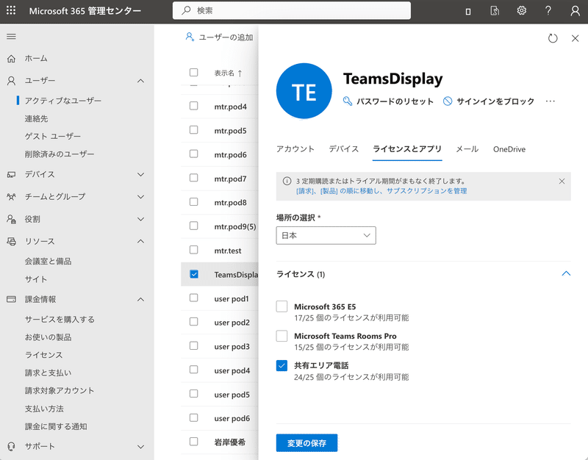Open the help question mark icon

pos(548,10)
